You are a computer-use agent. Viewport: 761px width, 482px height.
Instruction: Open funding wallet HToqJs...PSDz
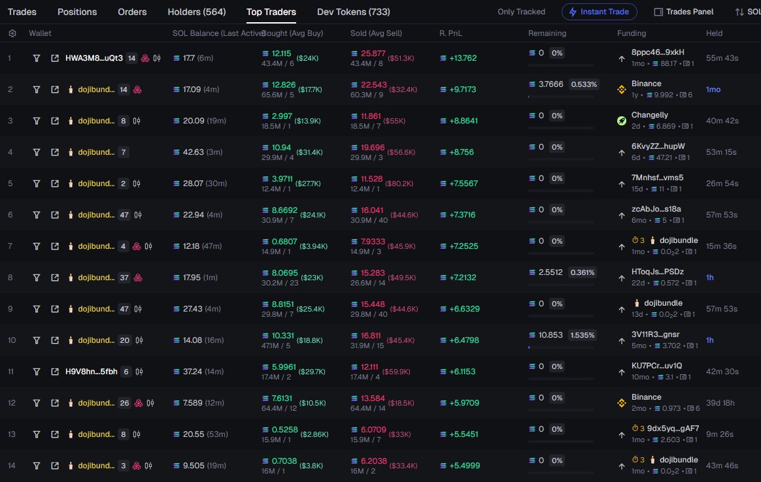(658, 272)
